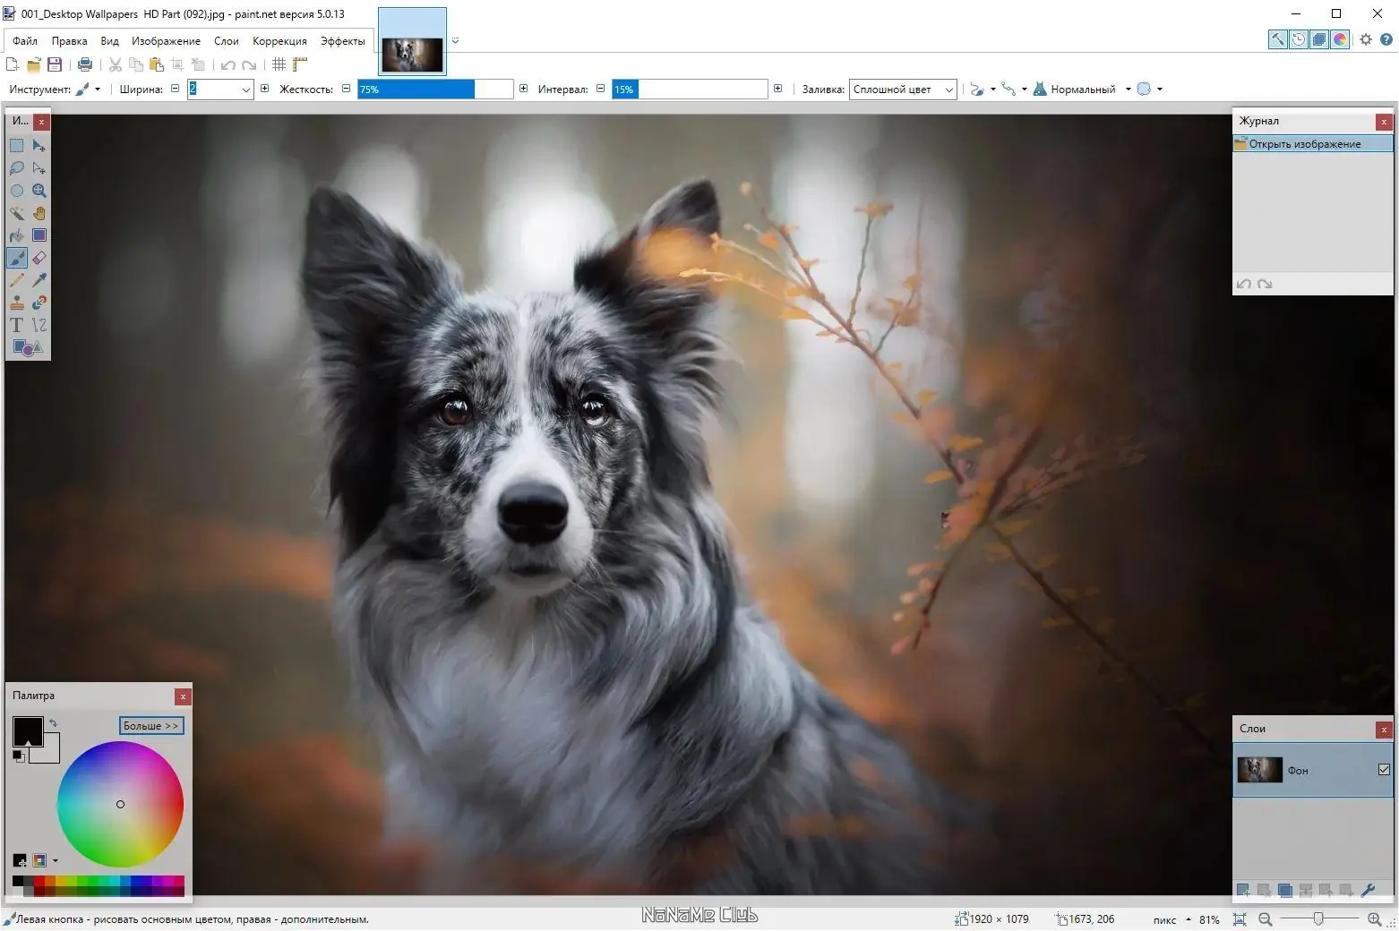Open layer properties wrench icon

click(x=1368, y=891)
